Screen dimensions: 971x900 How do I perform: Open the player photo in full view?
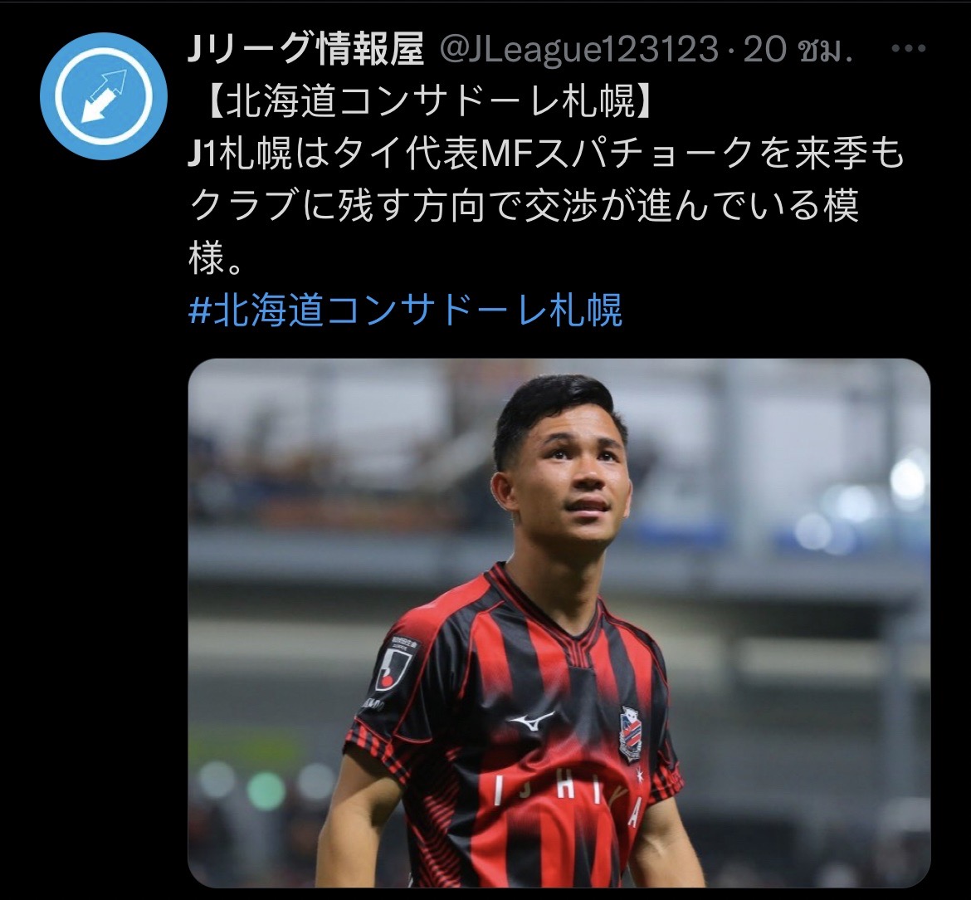pos(559,623)
